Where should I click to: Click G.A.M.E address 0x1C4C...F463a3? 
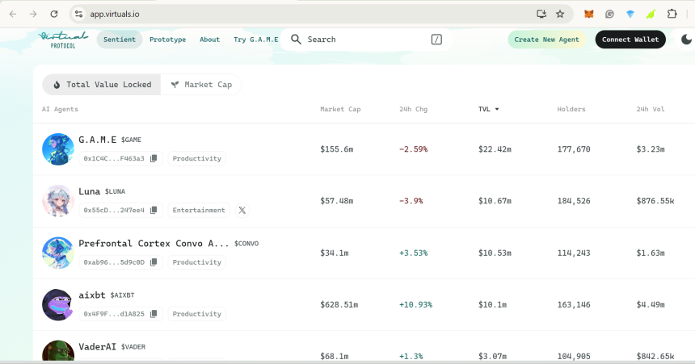click(114, 158)
